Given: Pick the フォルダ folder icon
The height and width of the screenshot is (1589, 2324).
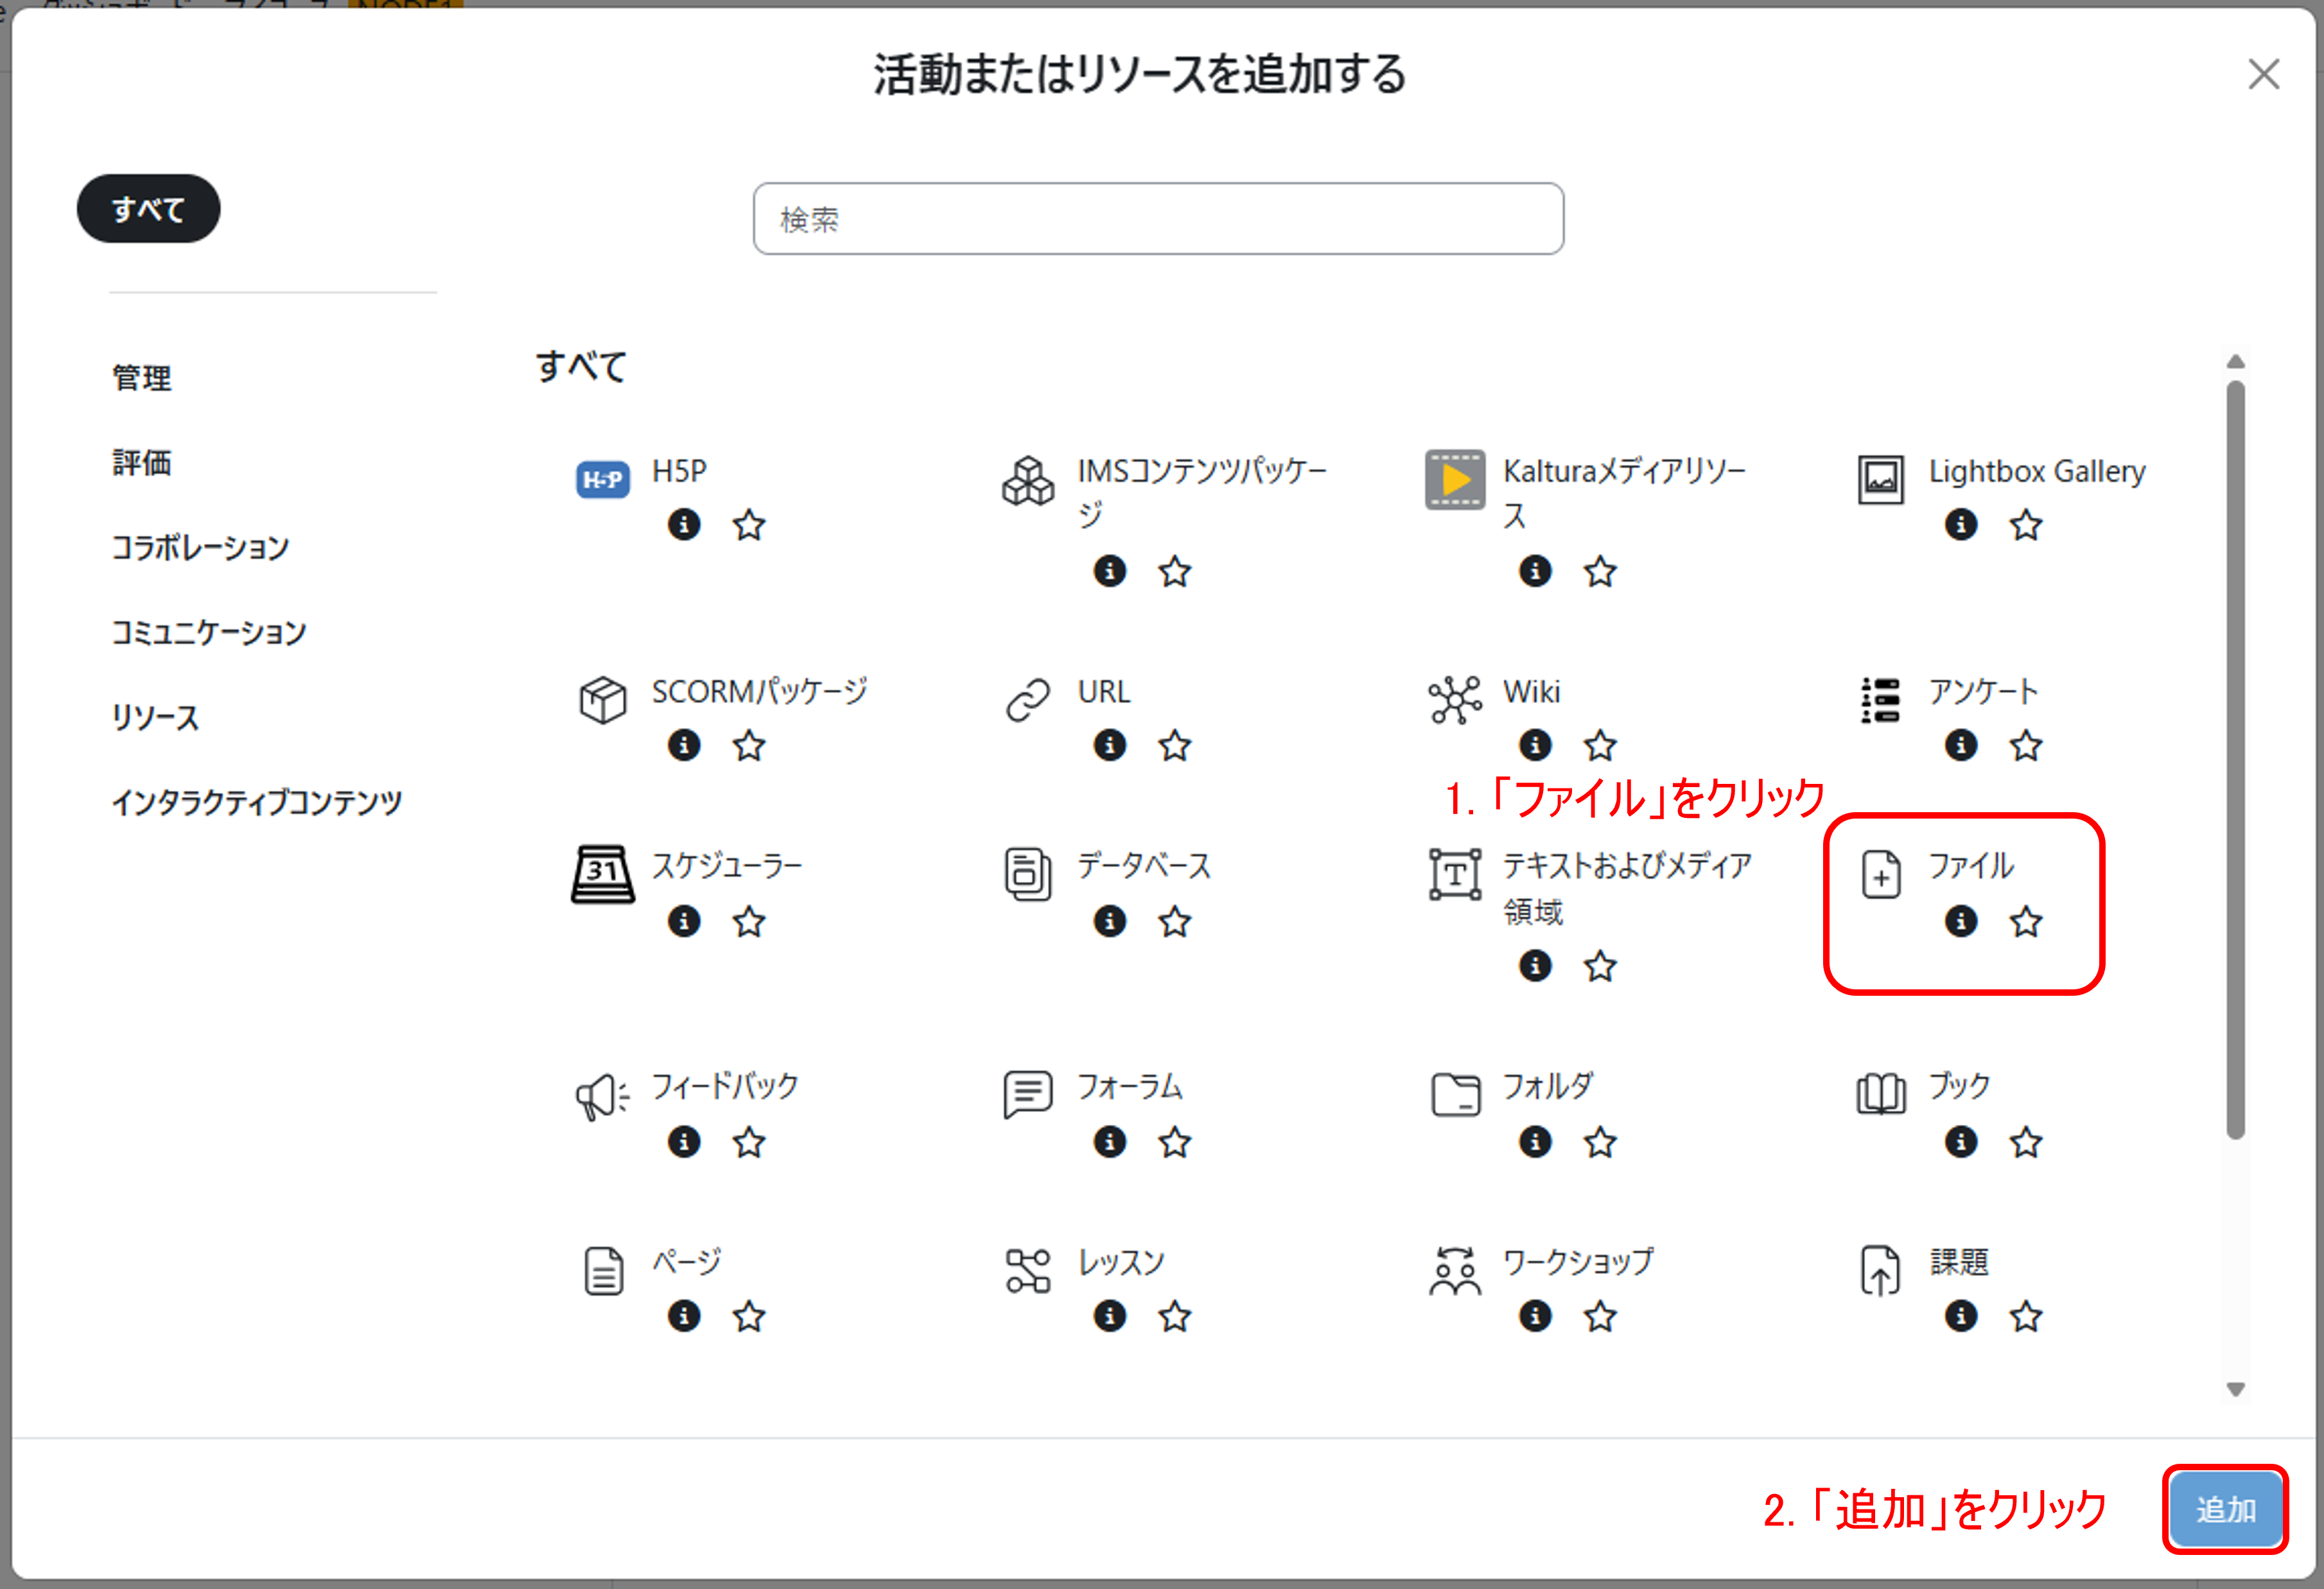Looking at the screenshot, I should (1455, 1094).
